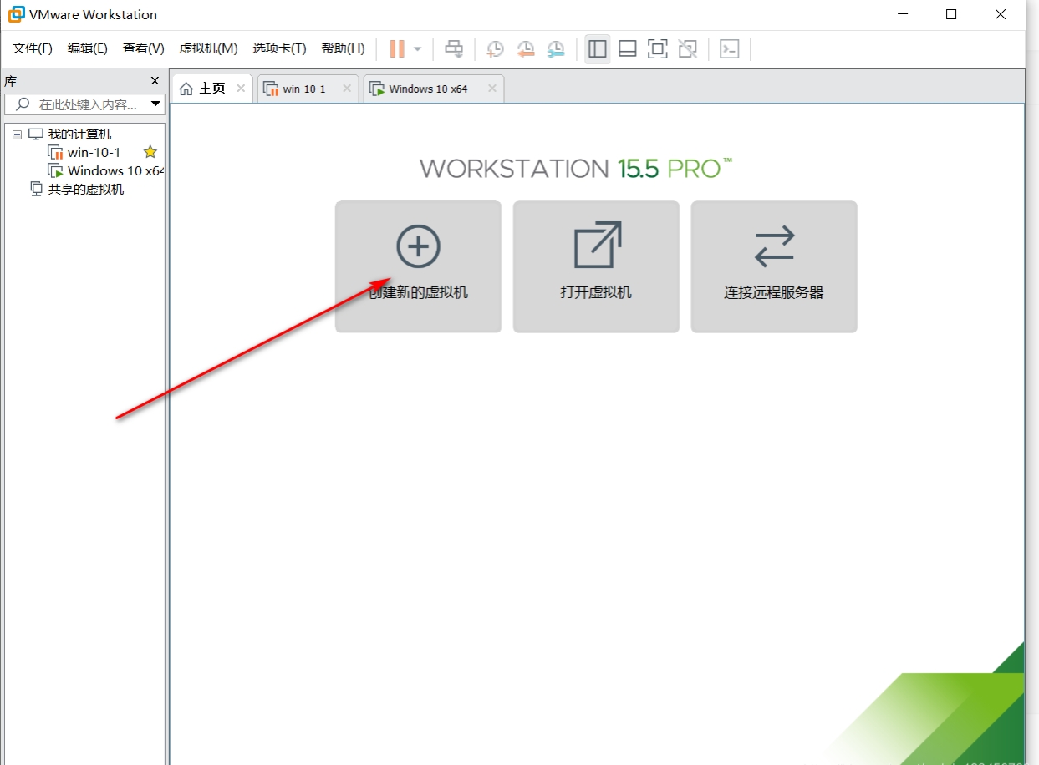Toggle the thumbnail bar view icon
Viewport: 1039px width, 765px height.
[x=628, y=49]
